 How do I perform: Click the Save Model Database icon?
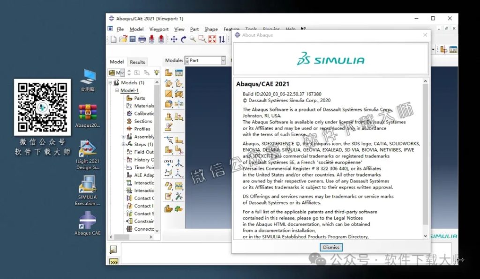tap(133, 39)
